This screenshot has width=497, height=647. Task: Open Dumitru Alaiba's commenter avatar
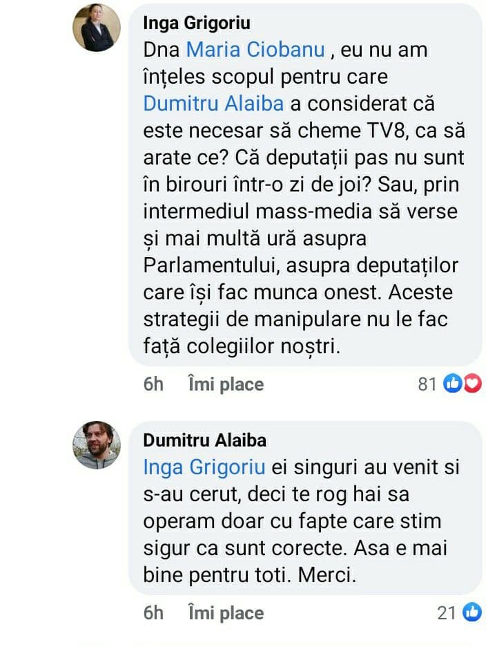click(x=97, y=445)
